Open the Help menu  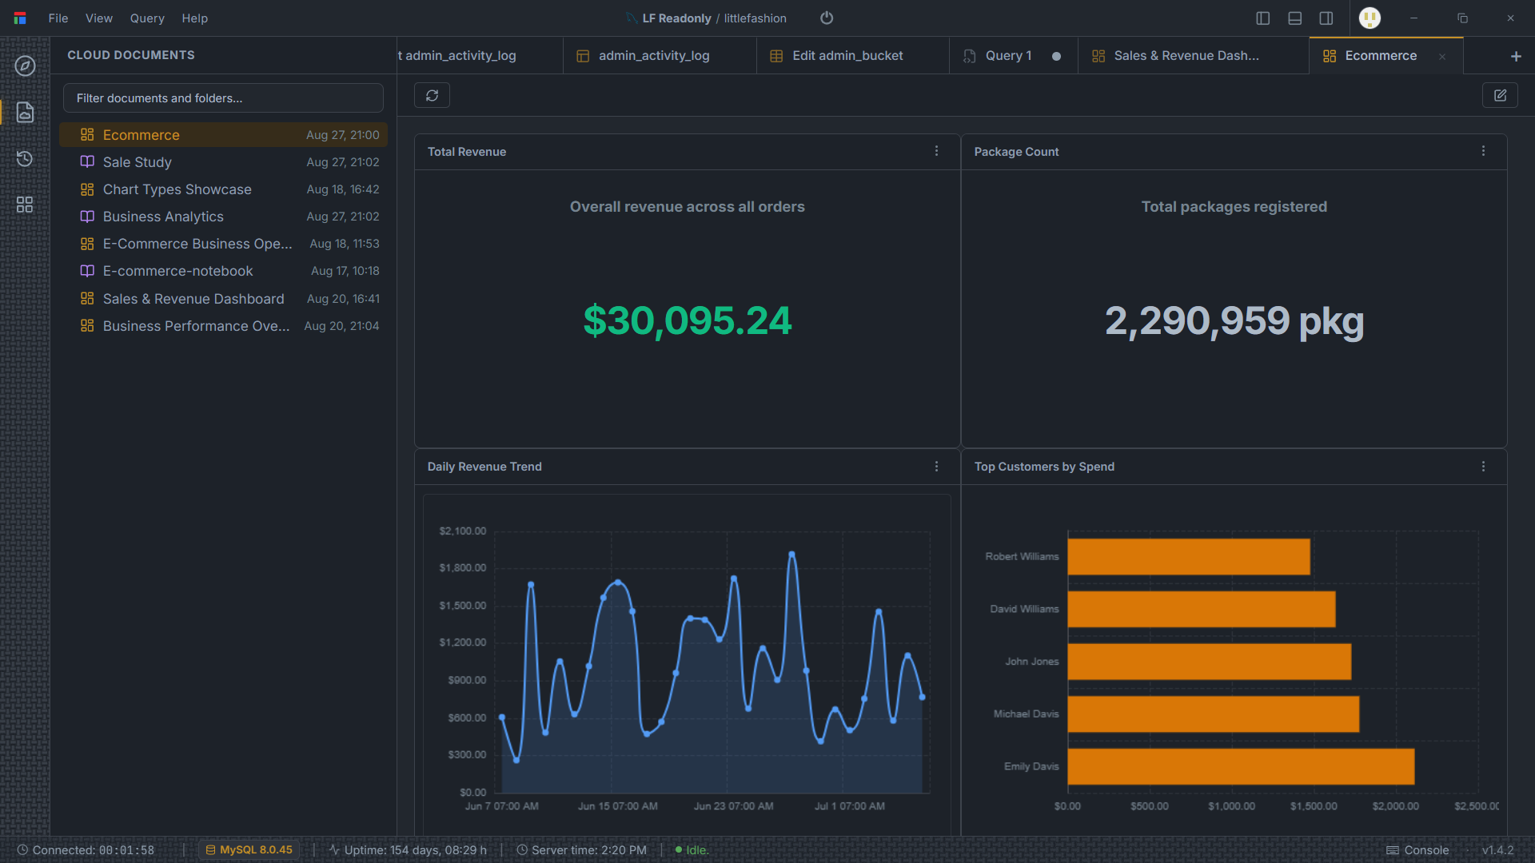point(194,18)
